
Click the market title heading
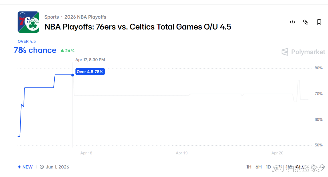tap(138, 27)
